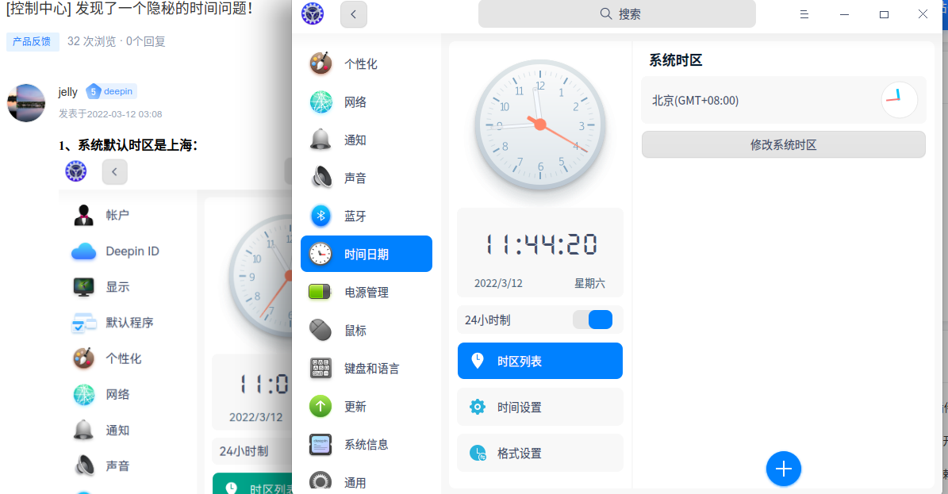Image resolution: width=948 pixels, height=494 pixels.
Task: Disable the 24小时制 switch
Action: point(593,319)
